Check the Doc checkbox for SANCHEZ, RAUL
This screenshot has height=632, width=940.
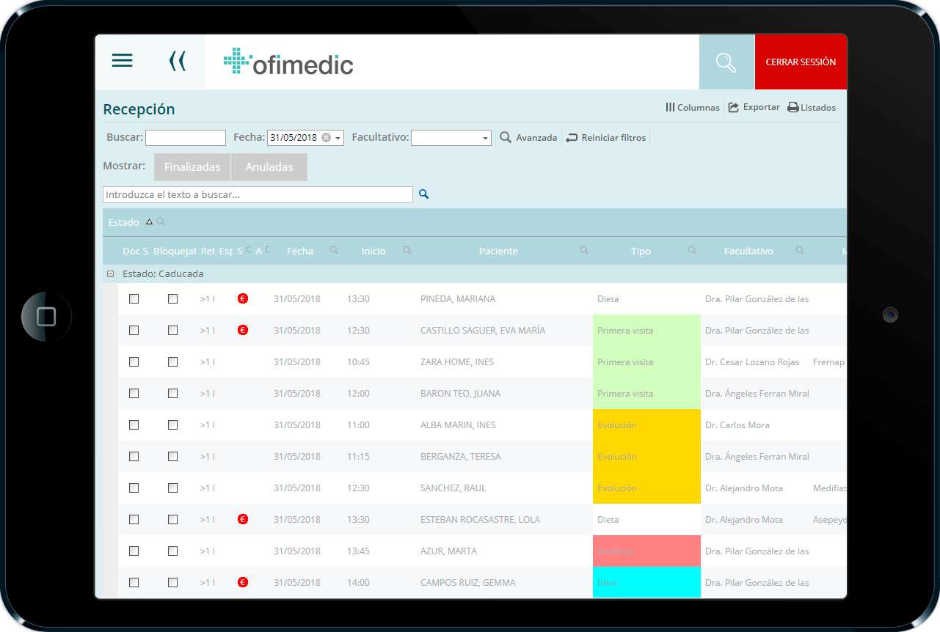[x=134, y=488]
